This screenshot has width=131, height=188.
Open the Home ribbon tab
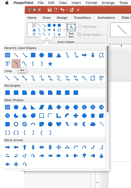point(32,18)
